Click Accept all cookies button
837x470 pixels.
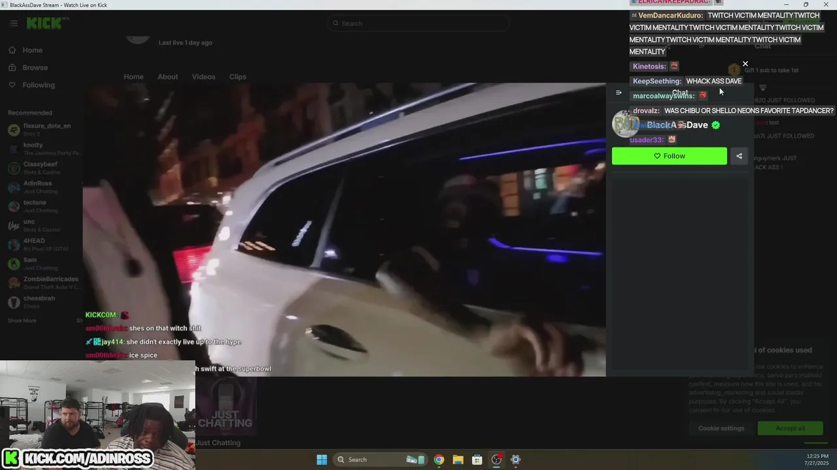(790, 428)
